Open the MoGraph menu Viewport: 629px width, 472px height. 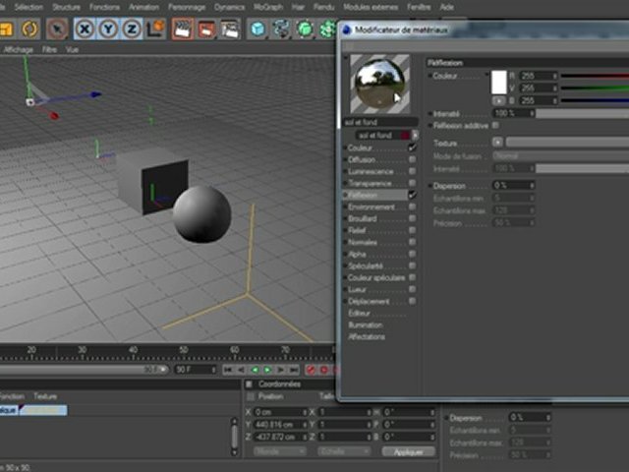click(266, 6)
